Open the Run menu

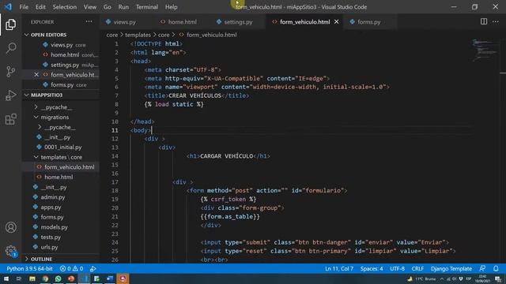pos(123,7)
